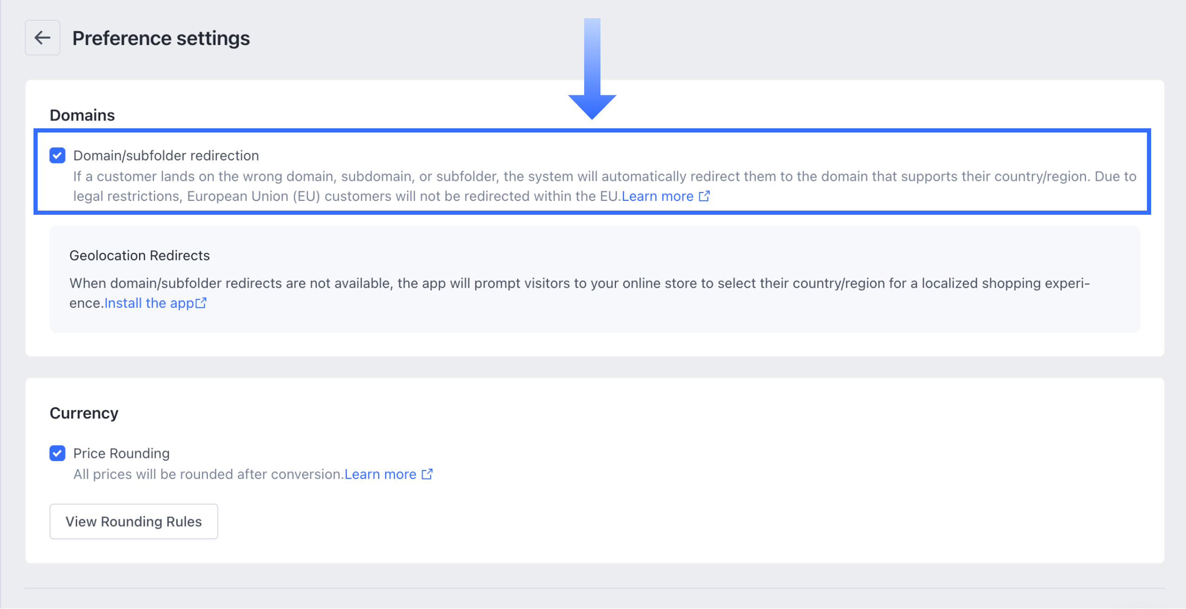Open the View Rounding Rules button
The image size is (1186, 609).
[134, 522]
